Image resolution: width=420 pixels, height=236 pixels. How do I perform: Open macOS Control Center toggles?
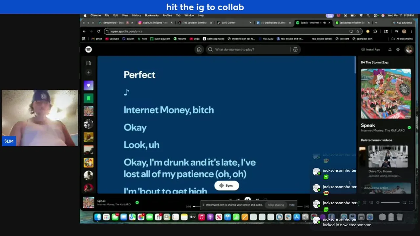pyautogui.click(x=375, y=15)
